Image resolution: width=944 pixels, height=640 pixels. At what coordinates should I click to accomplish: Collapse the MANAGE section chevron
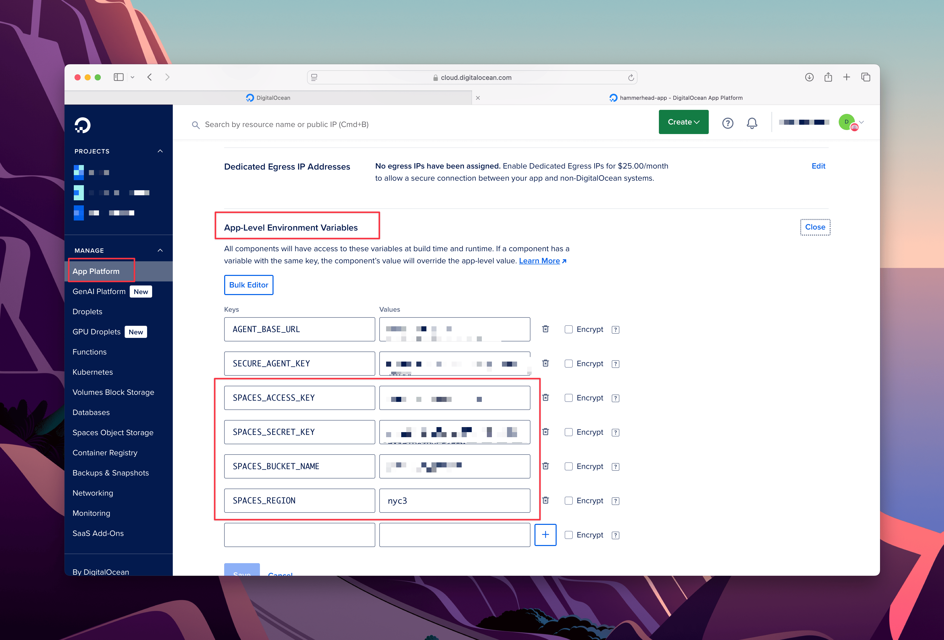pyautogui.click(x=160, y=250)
